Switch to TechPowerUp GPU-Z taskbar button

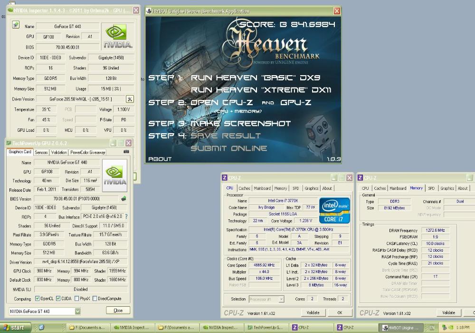tap(266, 328)
